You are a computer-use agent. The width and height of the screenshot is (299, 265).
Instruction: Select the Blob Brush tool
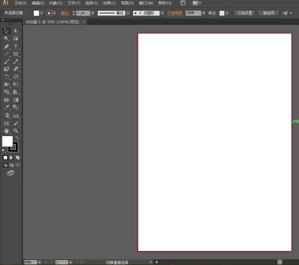pos(6,69)
